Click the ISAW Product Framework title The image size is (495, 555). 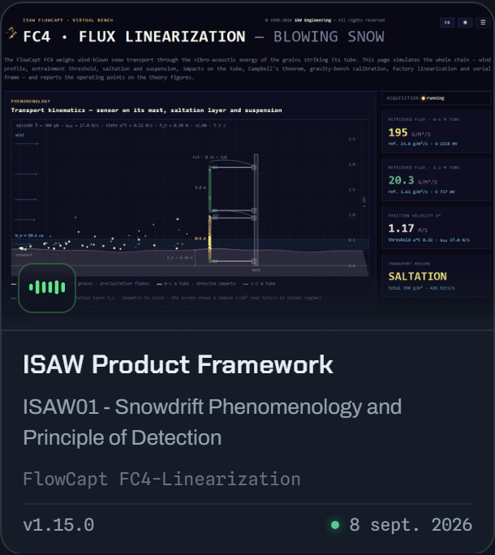click(178, 364)
